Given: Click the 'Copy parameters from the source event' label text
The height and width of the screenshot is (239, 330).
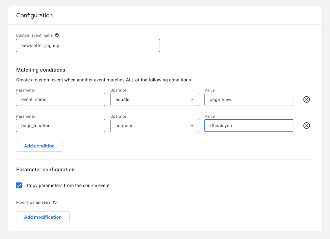Looking at the screenshot, I should pos(68,185).
